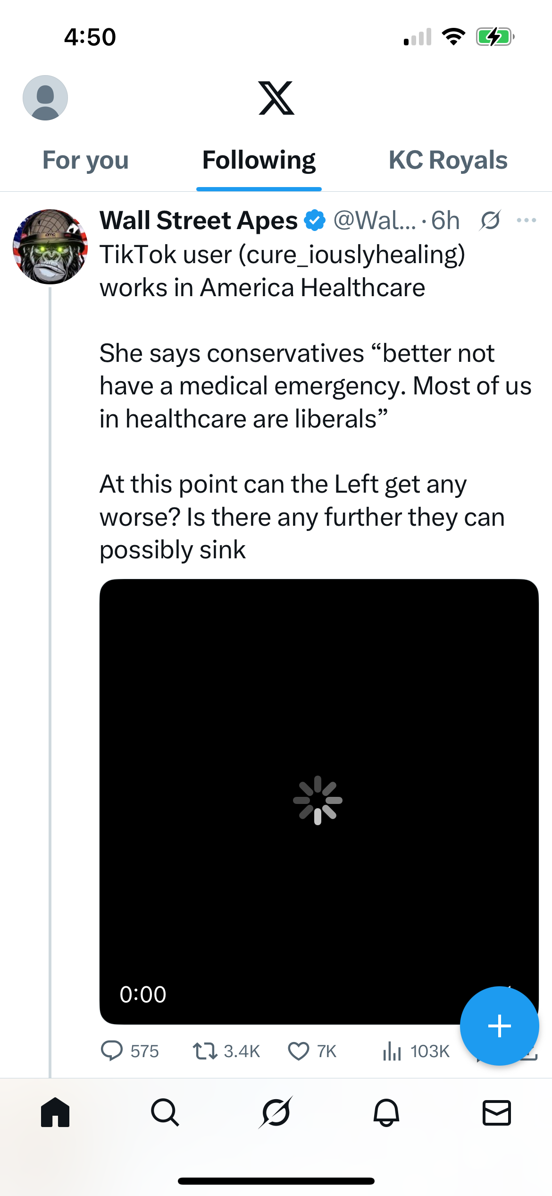Tap the Grok icon beside post timestamp
This screenshot has height=1196, width=552.
pos(490,221)
